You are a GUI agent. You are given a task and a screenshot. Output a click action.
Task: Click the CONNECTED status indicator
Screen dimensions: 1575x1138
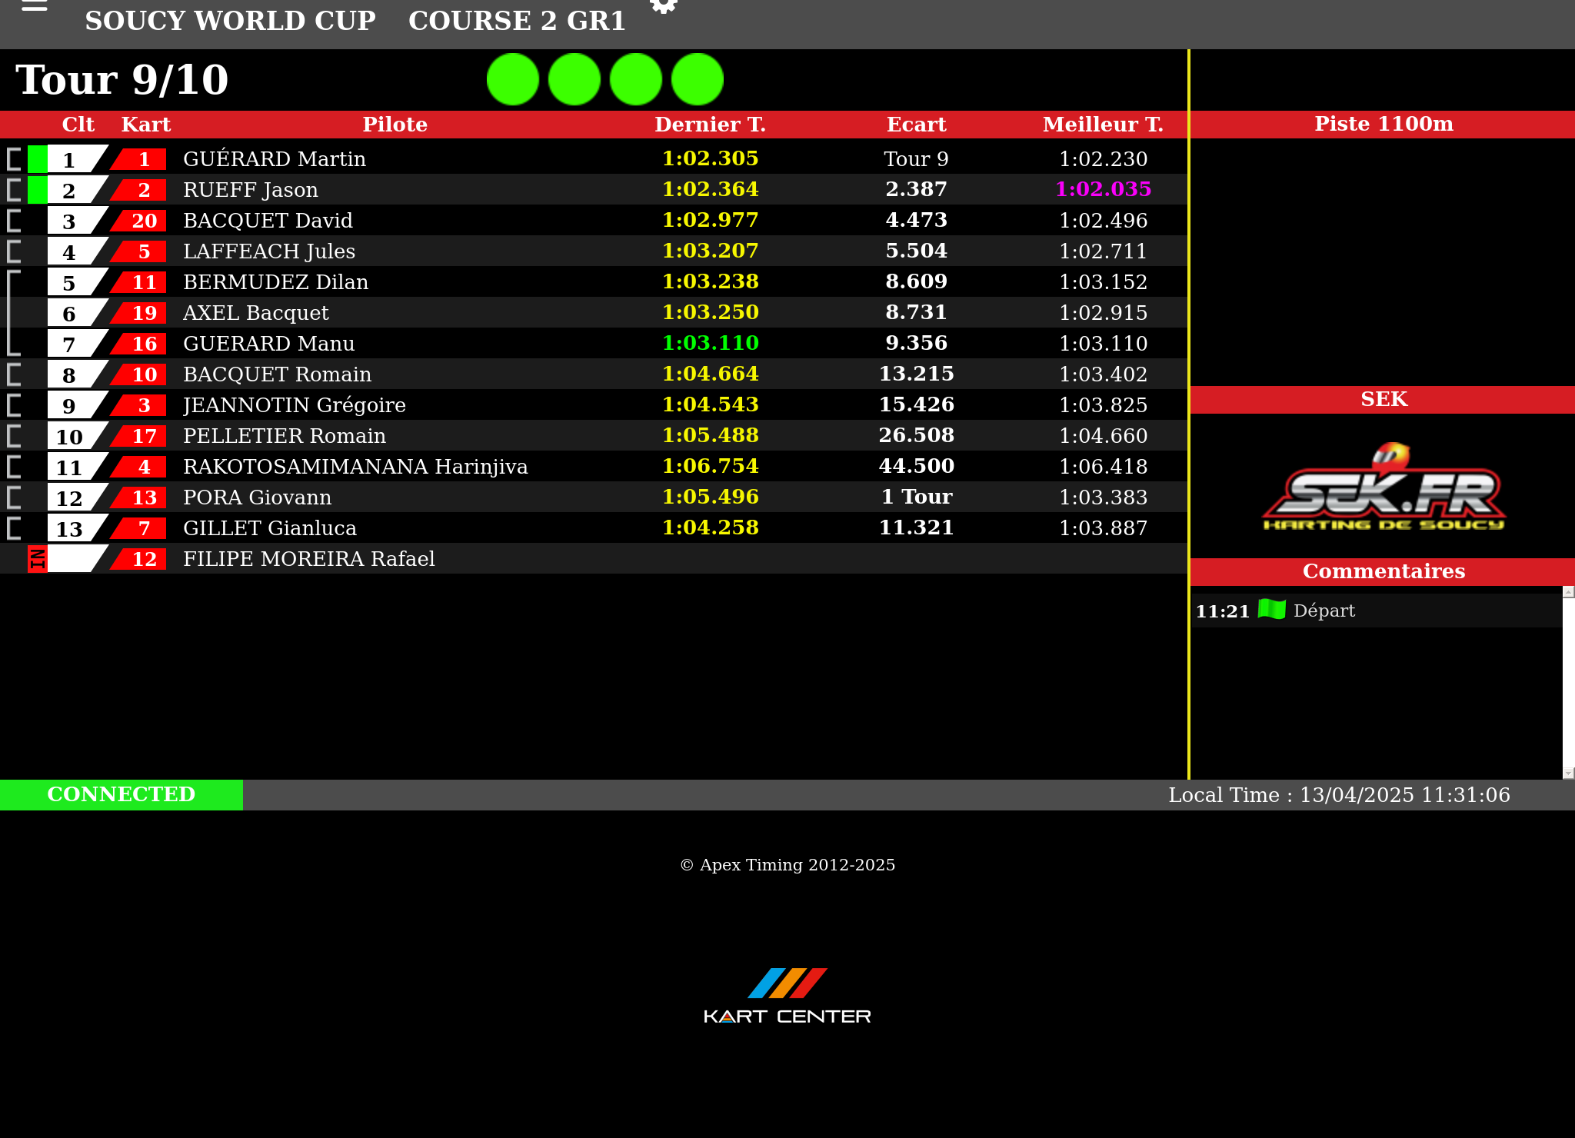(122, 794)
